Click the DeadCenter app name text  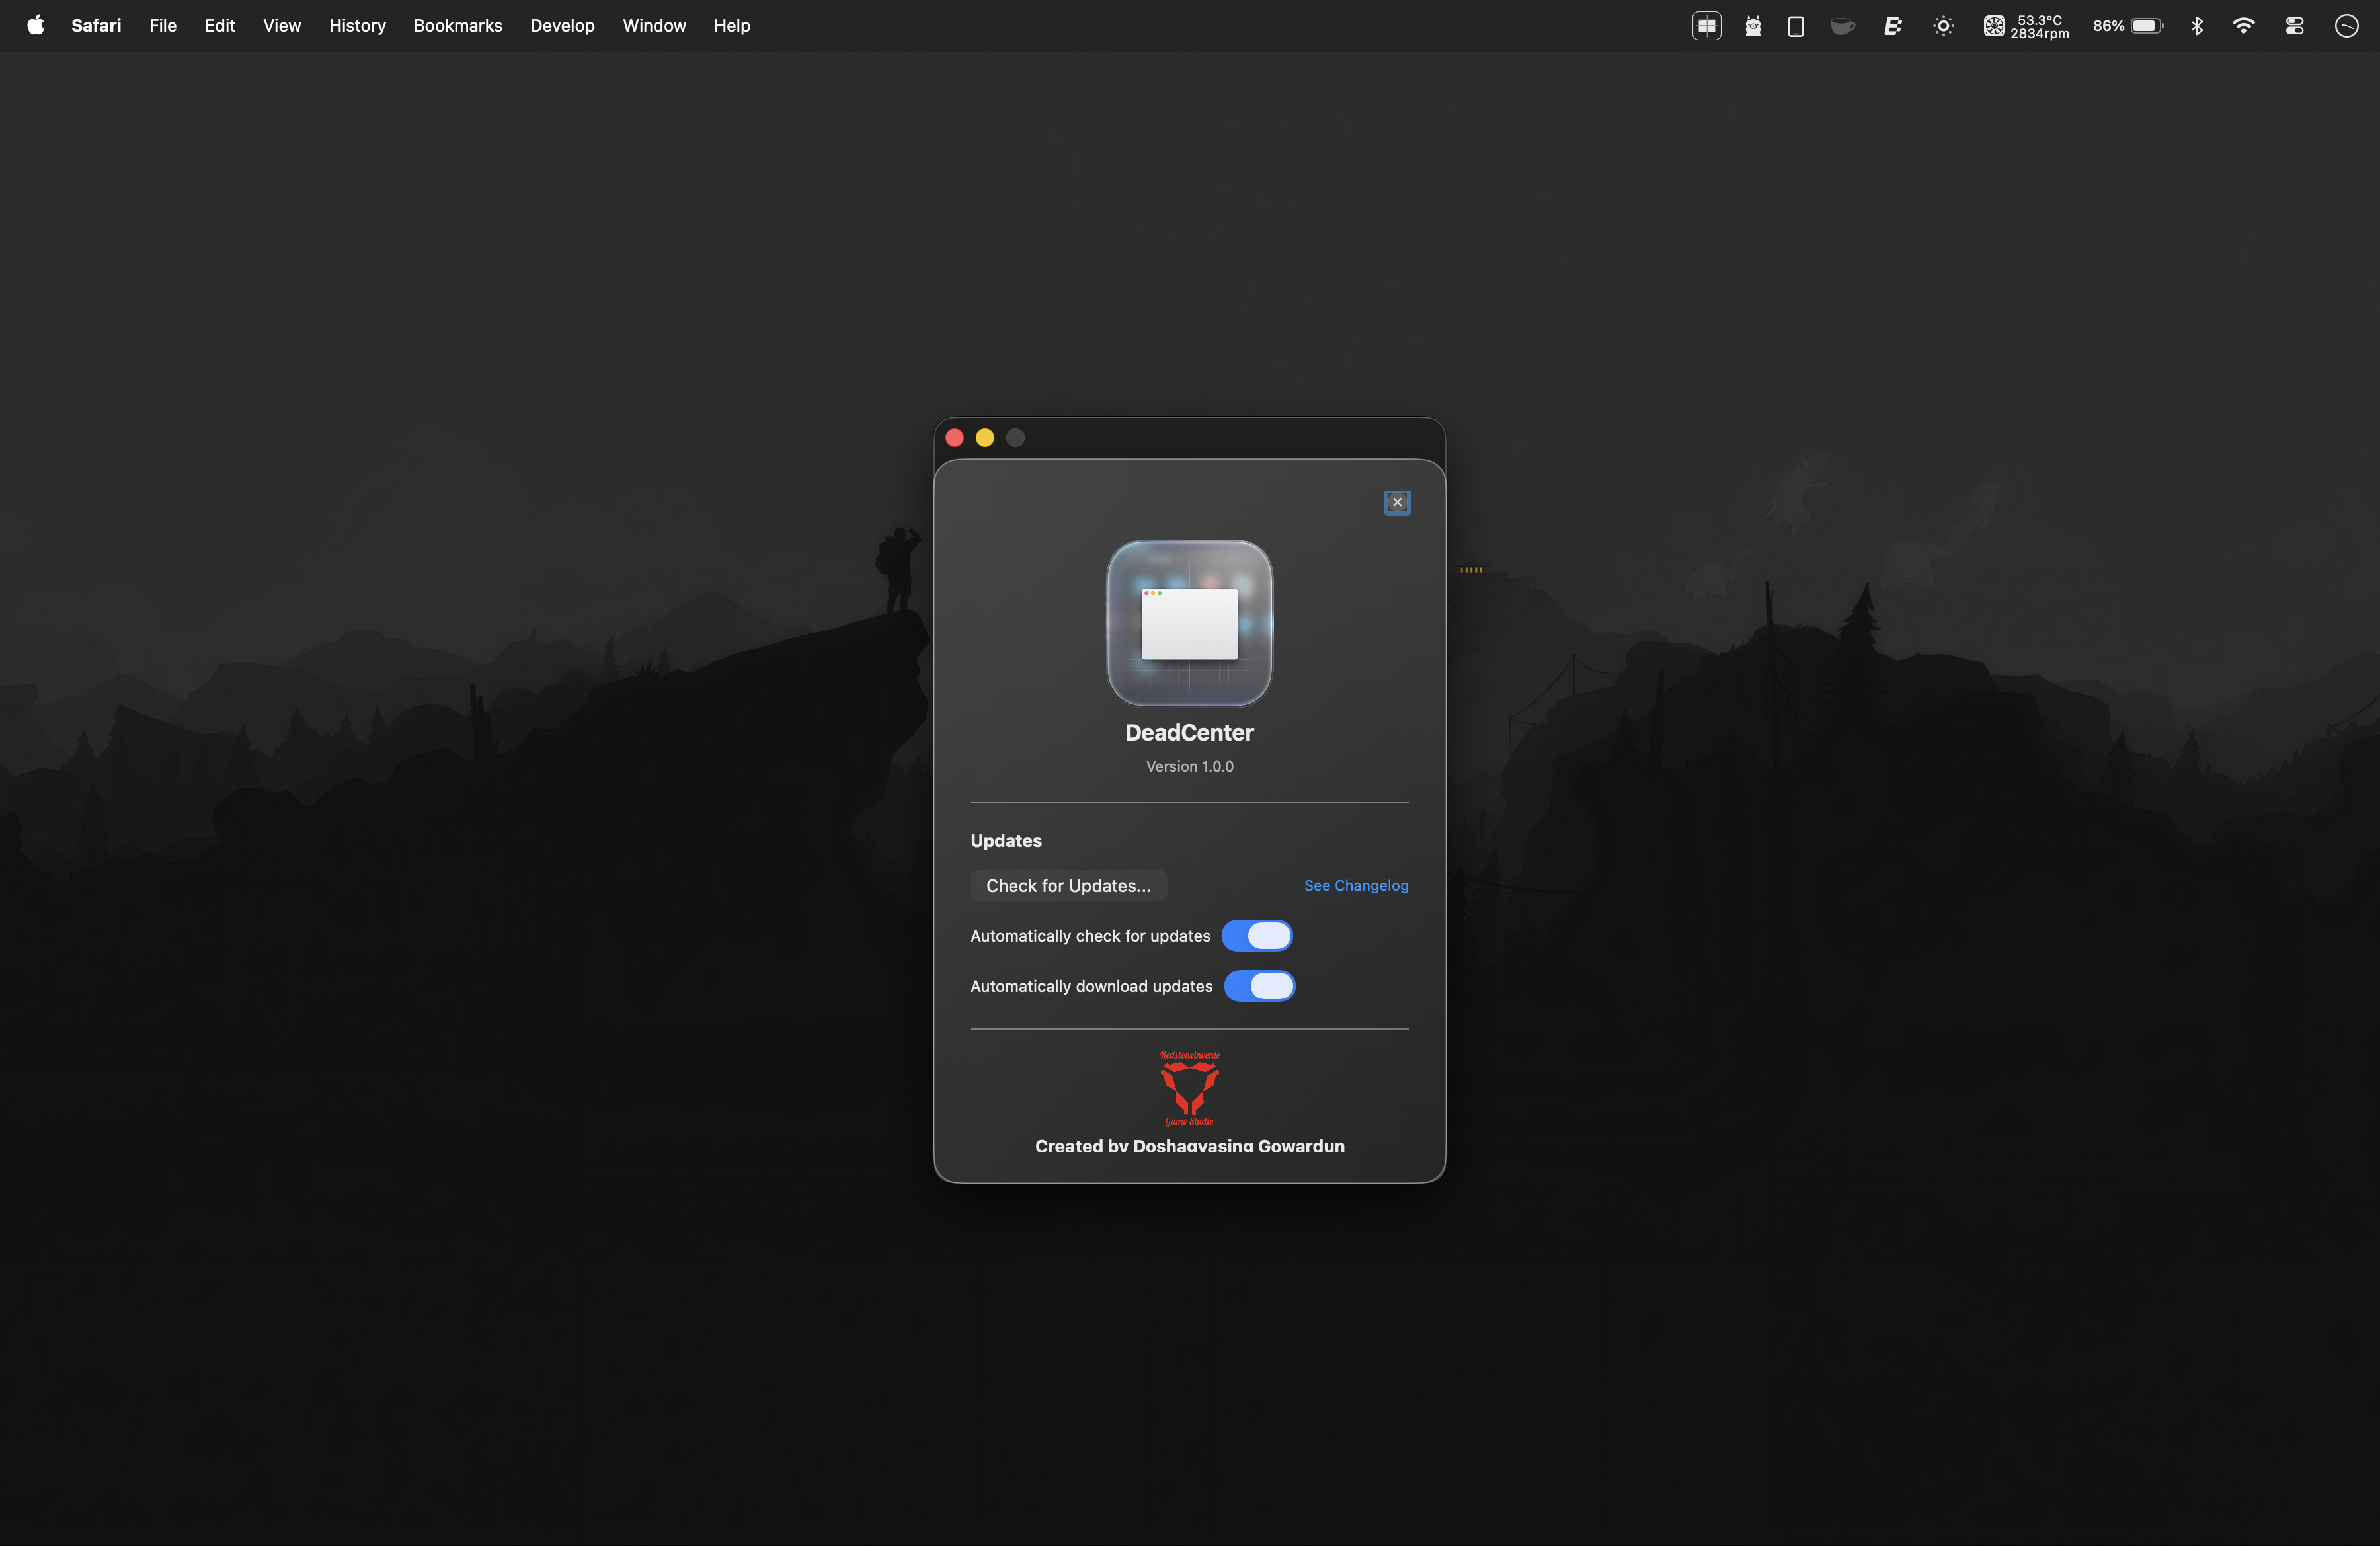pos(1189,733)
